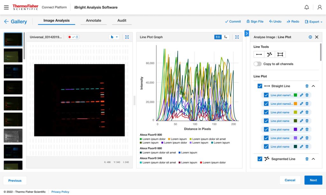
Task: Delete the Straight Line group
Action: [307, 86]
